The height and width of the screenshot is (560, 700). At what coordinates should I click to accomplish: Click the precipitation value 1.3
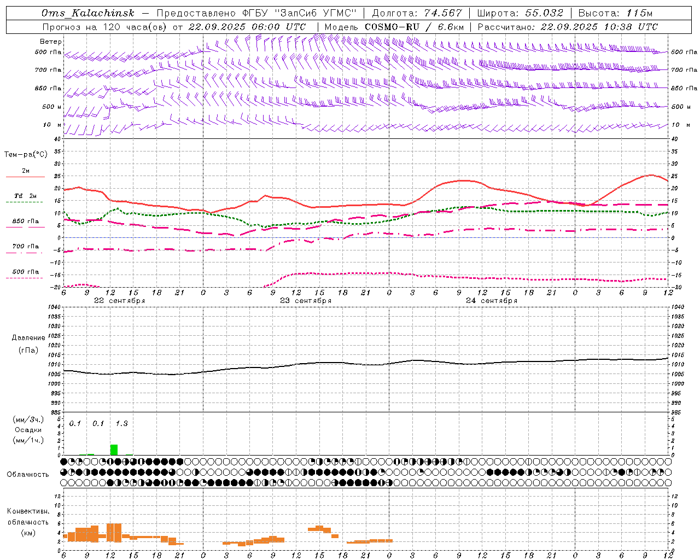coord(121,423)
